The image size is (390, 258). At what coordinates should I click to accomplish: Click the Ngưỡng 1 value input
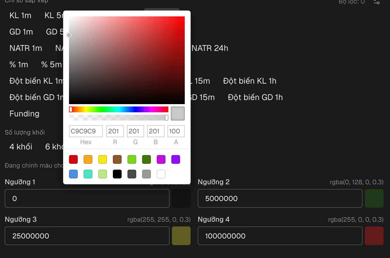pyautogui.click(x=87, y=198)
